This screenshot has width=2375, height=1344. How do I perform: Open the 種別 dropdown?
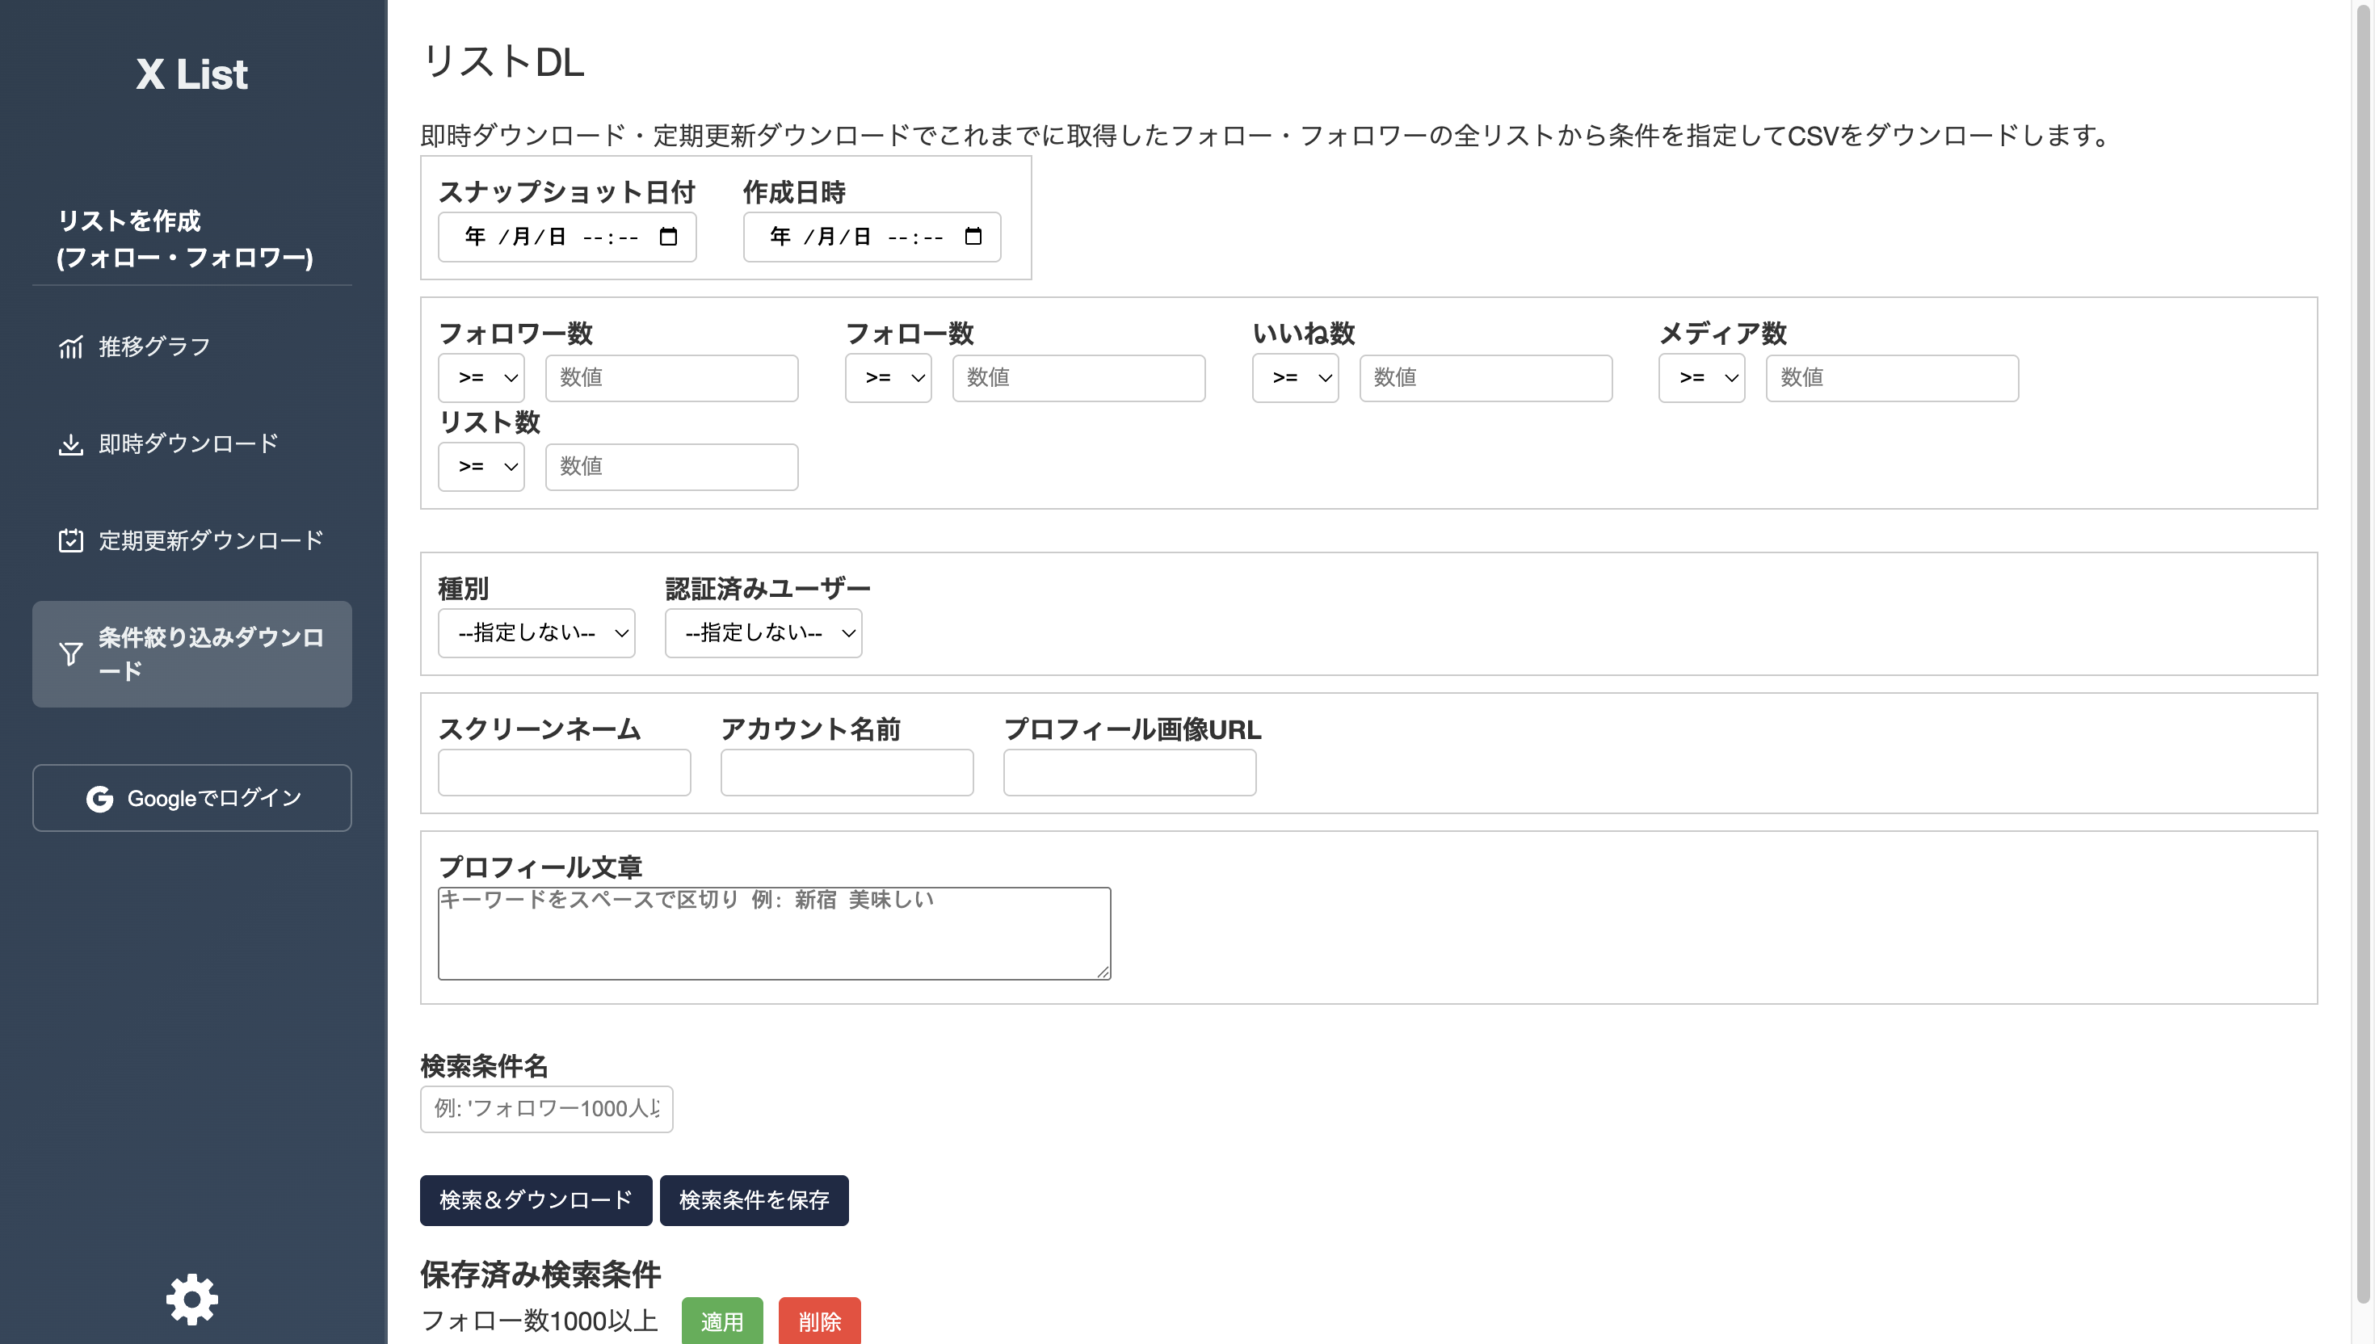(x=536, y=632)
